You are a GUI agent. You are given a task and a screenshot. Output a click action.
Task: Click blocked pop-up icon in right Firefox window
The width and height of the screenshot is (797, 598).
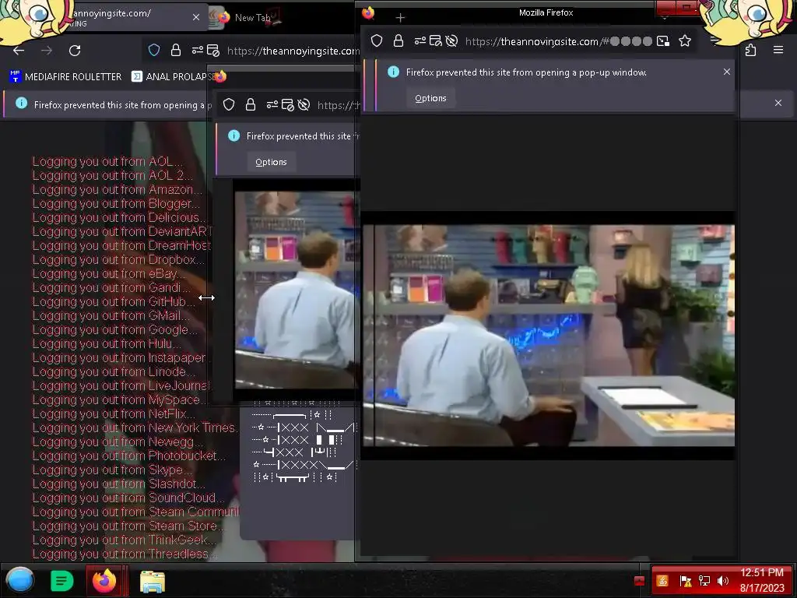436,41
